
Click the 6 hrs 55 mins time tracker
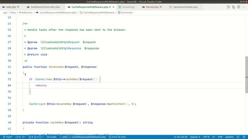(117, 137)
